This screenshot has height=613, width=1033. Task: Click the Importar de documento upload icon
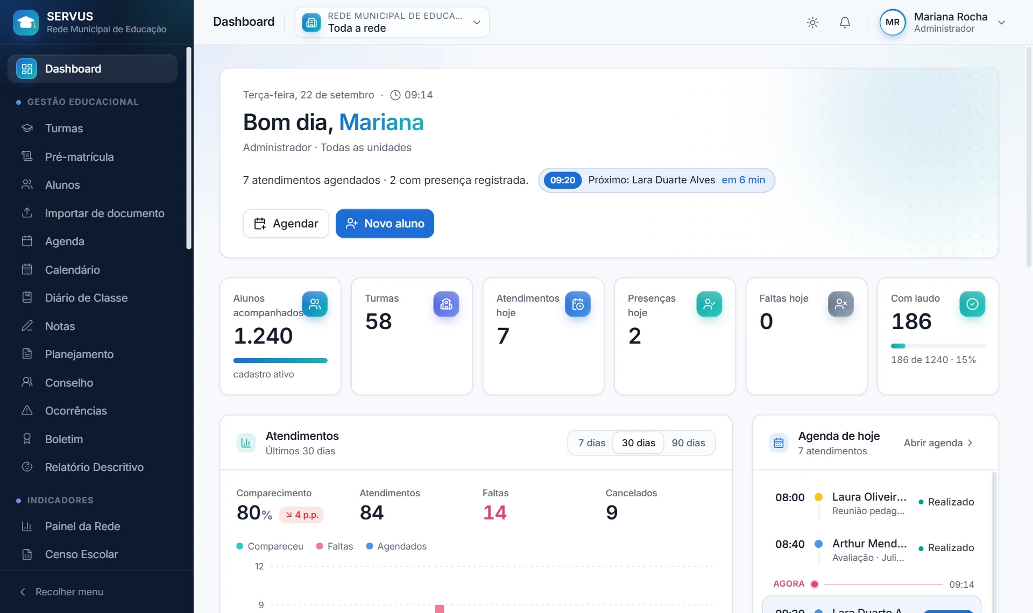(27, 213)
